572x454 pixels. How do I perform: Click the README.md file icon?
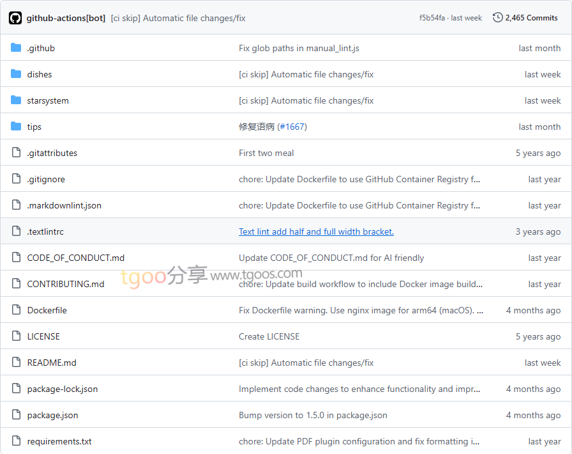coord(16,363)
